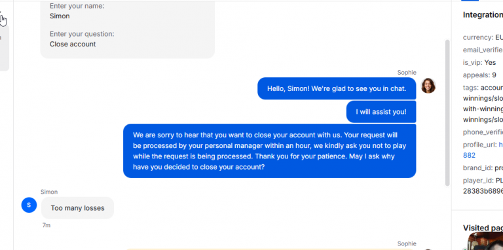503x250 pixels.
Task: Open the visited page thumbnail
Action: point(485,241)
